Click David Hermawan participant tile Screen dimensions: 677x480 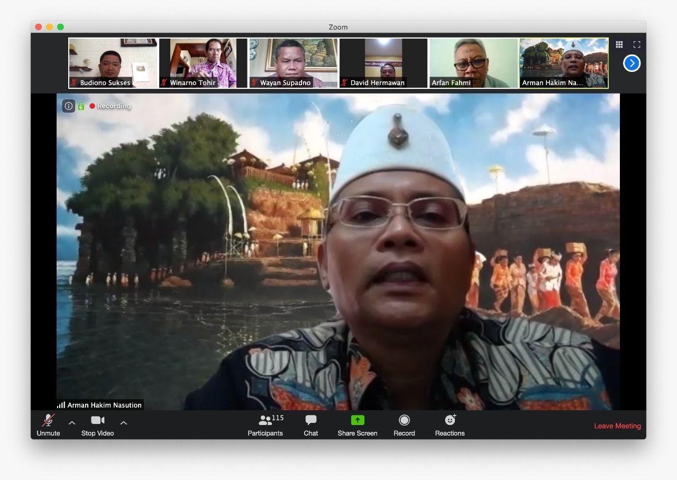(383, 63)
